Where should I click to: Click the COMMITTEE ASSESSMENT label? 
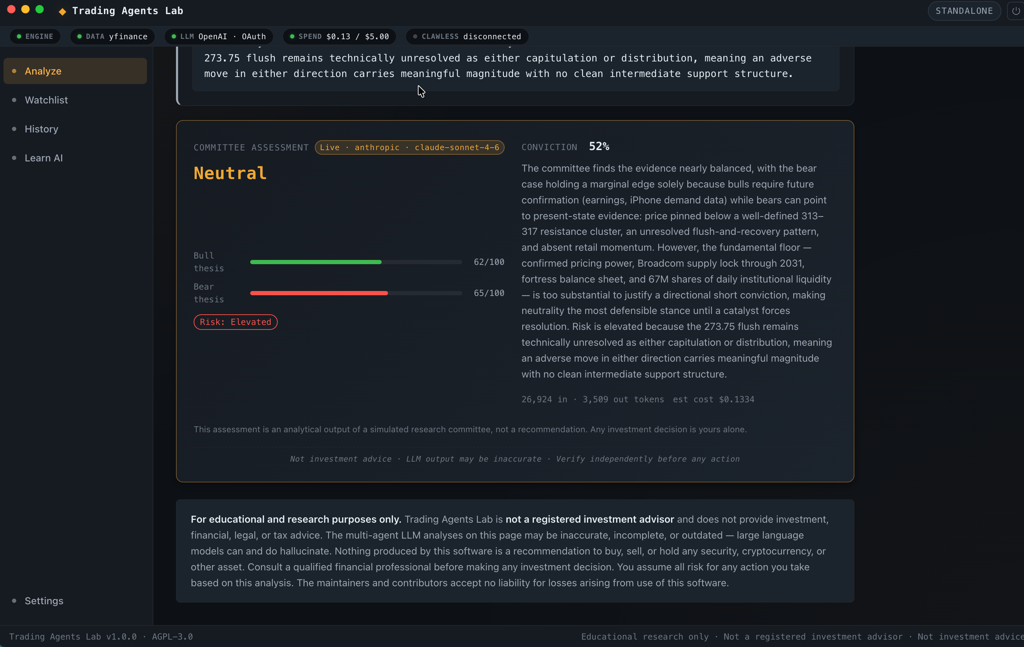tap(251, 148)
